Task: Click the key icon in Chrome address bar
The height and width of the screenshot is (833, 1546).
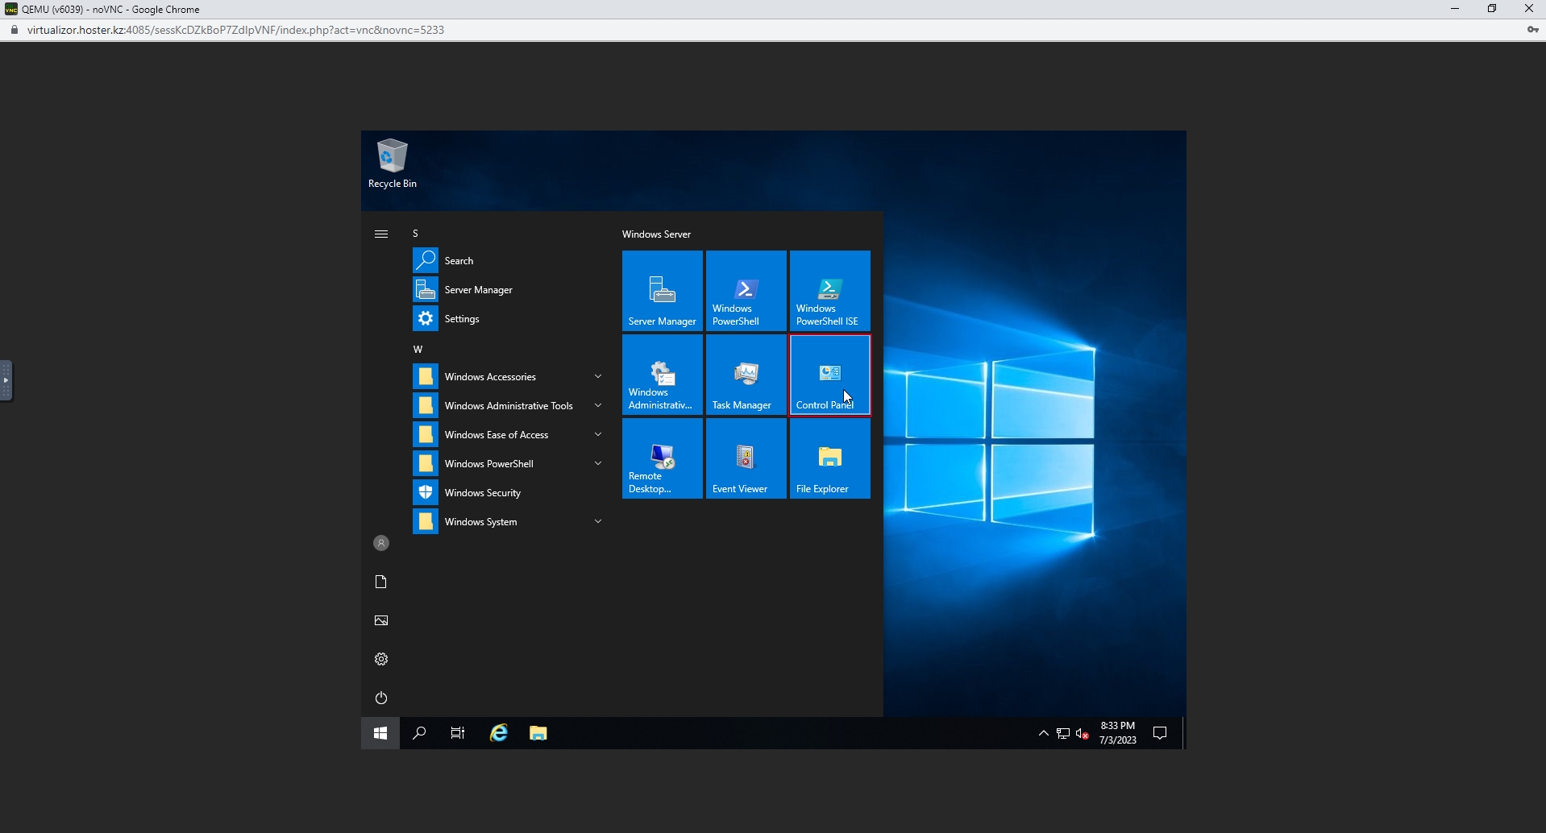Action: click(x=1531, y=30)
